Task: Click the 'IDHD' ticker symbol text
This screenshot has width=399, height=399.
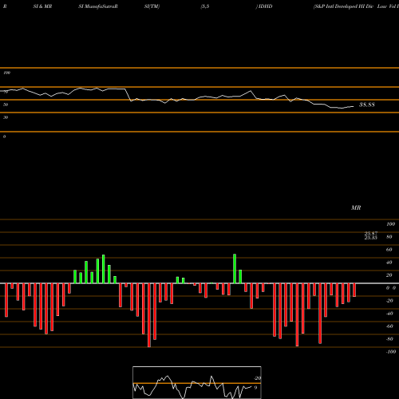Action: click(x=265, y=6)
